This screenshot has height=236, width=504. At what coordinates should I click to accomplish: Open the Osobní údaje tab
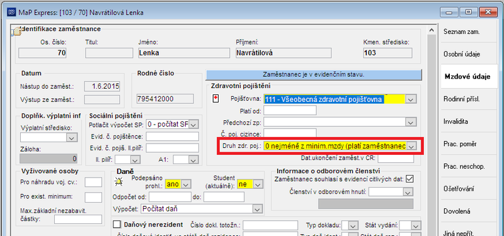pos(469,54)
